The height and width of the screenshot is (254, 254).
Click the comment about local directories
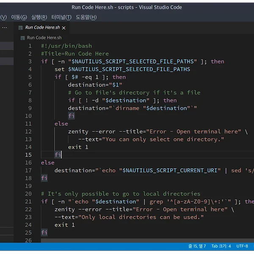click(121, 194)
